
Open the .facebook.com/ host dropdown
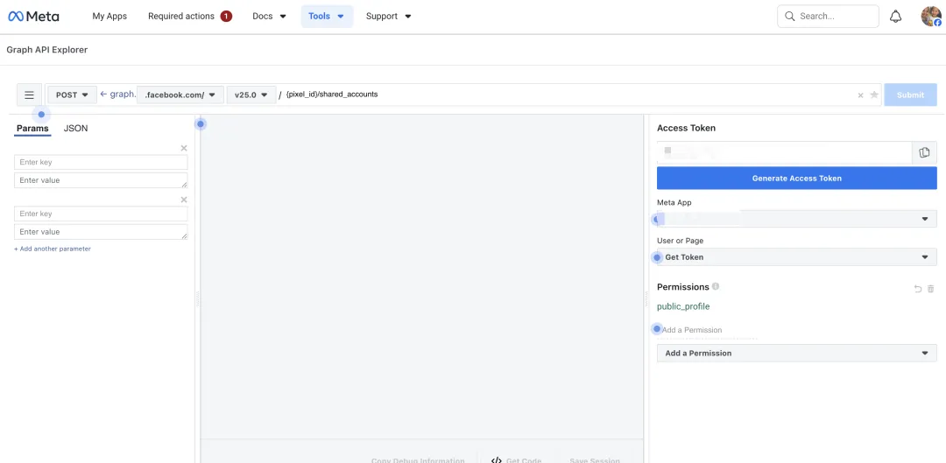pos(180,95)
